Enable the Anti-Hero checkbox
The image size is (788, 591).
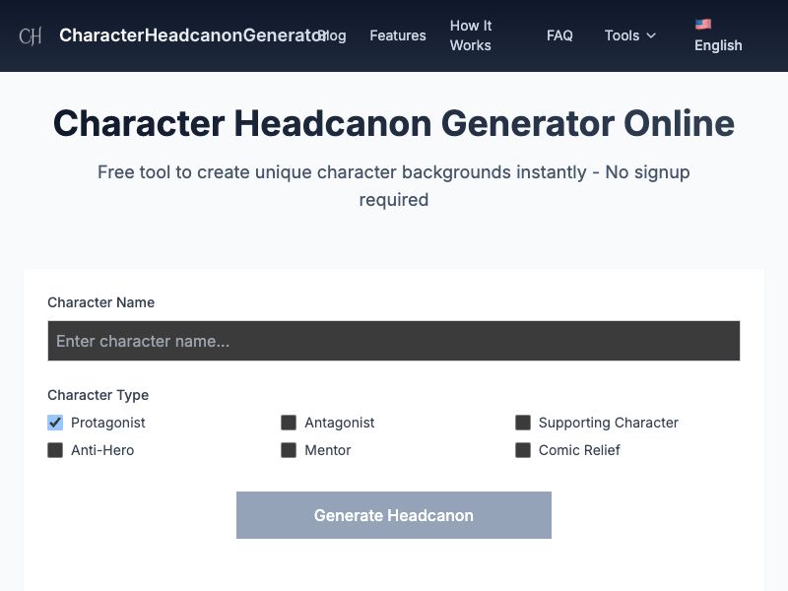point(55,450)
